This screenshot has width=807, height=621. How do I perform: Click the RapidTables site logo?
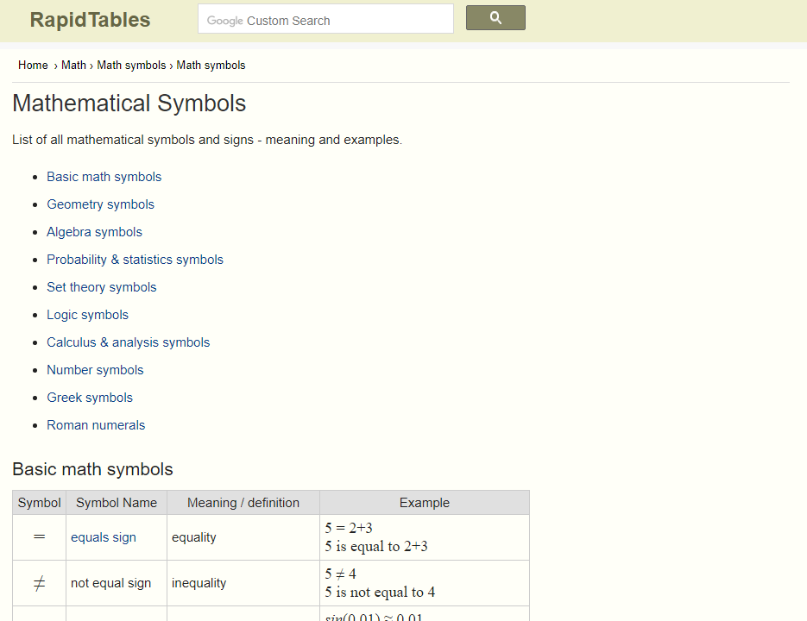[90, 20]
